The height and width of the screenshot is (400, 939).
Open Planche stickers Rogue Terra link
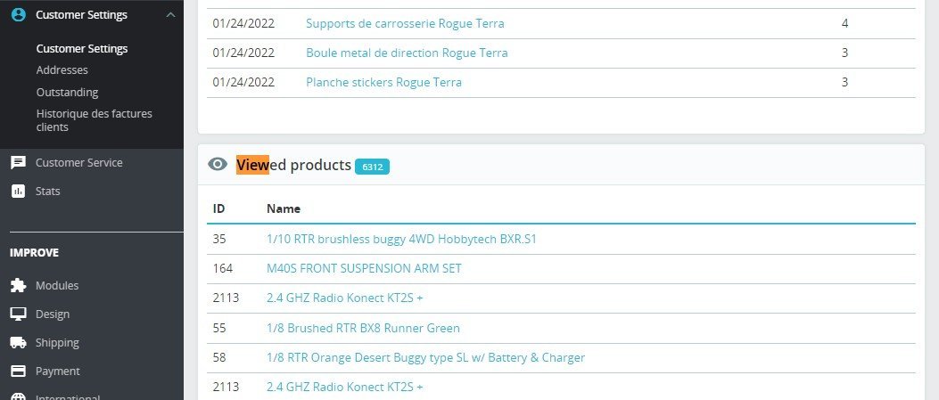[x=383, y=83]
